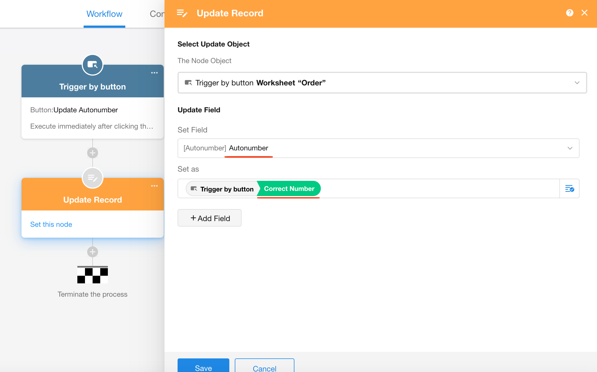Click the Update Record header edit icon
This screenshot has height=372, width=597.
coord(182,13)
